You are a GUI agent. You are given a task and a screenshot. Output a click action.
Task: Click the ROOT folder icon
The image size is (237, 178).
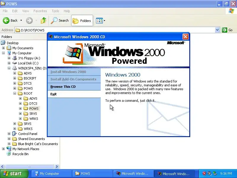[20, 93]
